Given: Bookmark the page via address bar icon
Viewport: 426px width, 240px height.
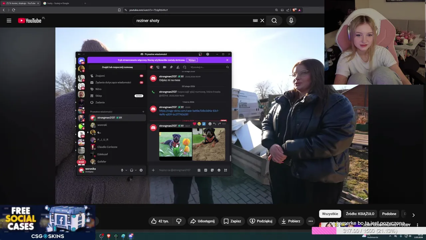Looking at the screenshot, I should click(119, 10).
